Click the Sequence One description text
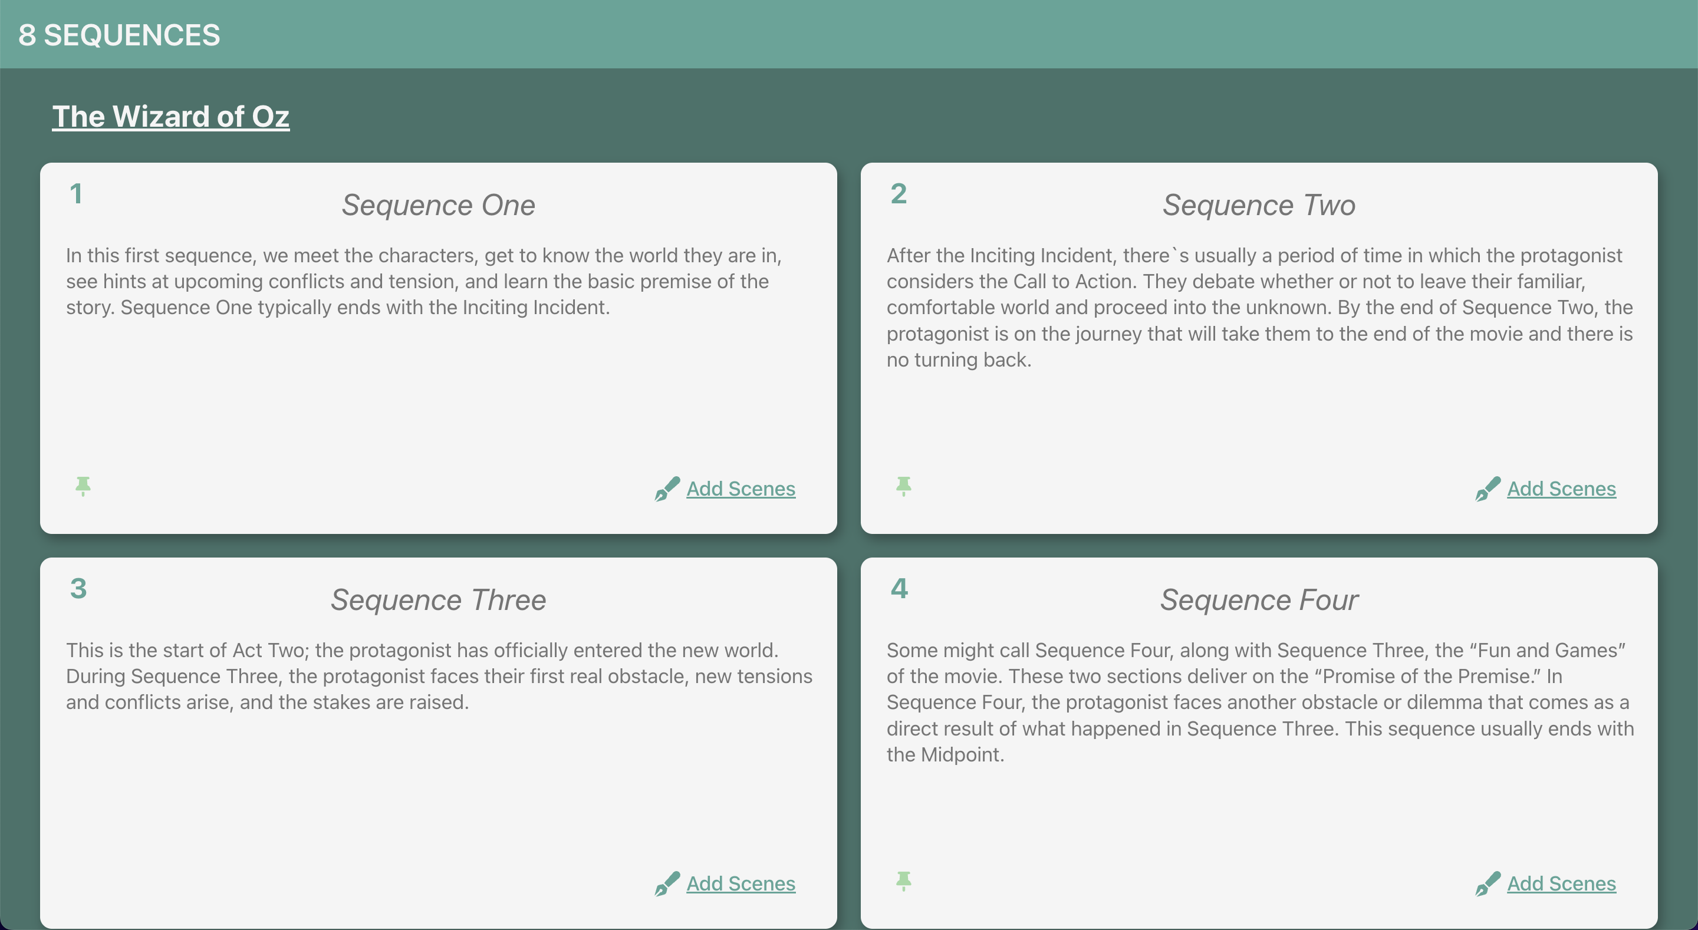1698x930 pixels. tap(424, 282)
